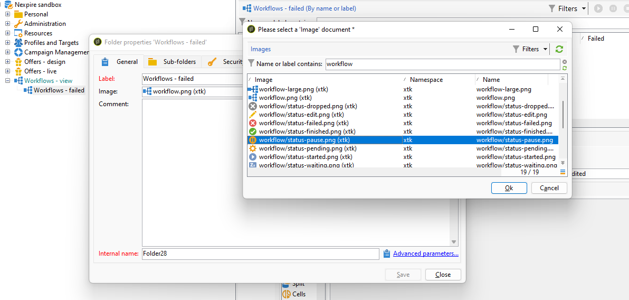
Task: Select the workflow-large.png icon row
Action: [253, 89]
